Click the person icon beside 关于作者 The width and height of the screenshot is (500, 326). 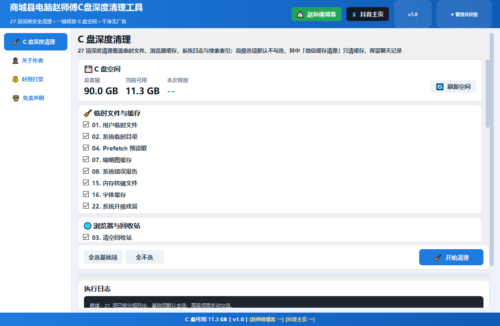coord(15,61)
